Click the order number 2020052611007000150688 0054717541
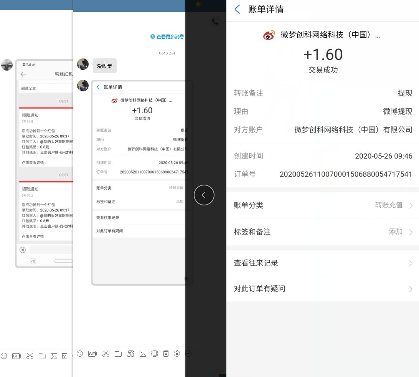 [346, 174]
